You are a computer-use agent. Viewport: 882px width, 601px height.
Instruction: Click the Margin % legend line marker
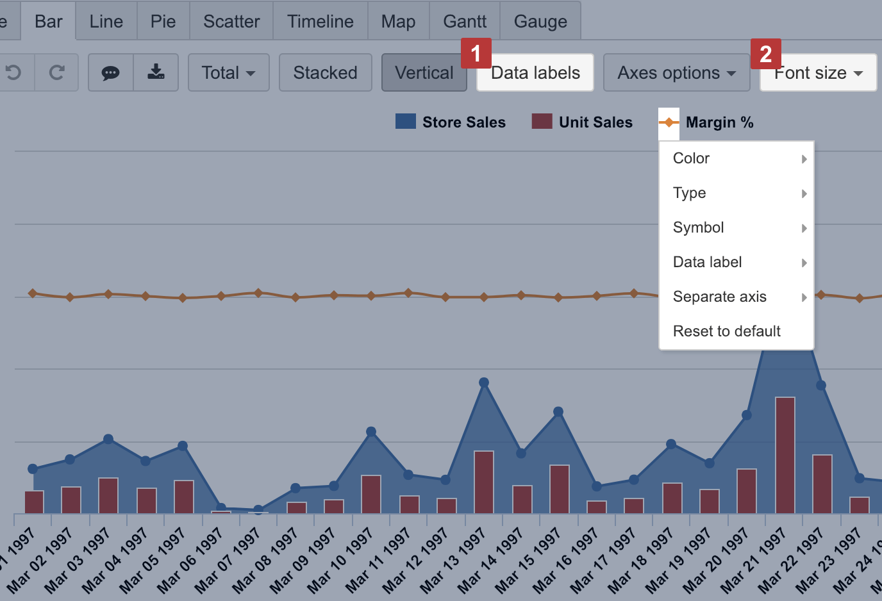point(669,122)
